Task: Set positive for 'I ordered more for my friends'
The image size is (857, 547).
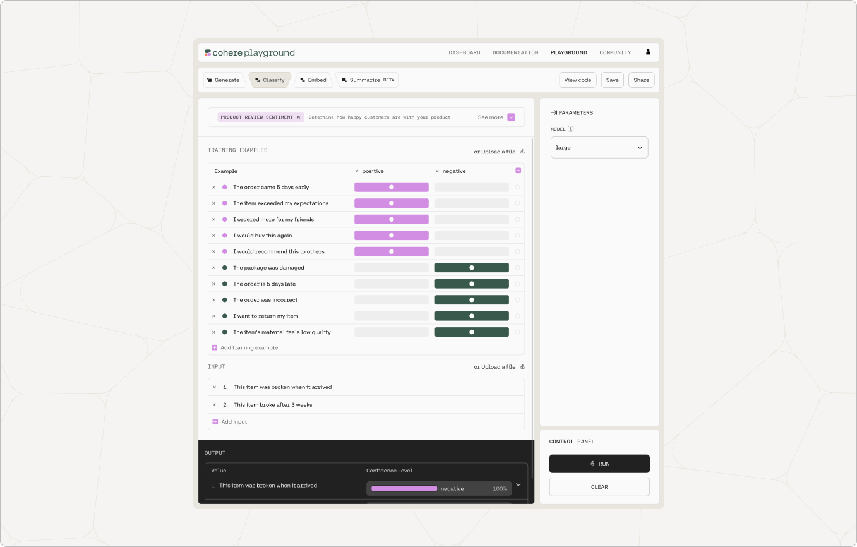Action: point(392,219)
